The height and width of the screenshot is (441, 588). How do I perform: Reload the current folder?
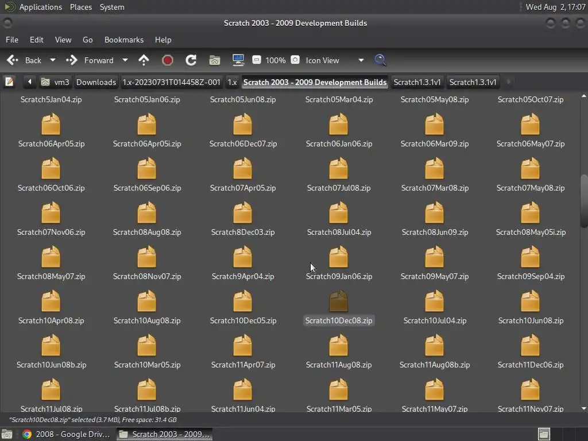click(191, 60)
